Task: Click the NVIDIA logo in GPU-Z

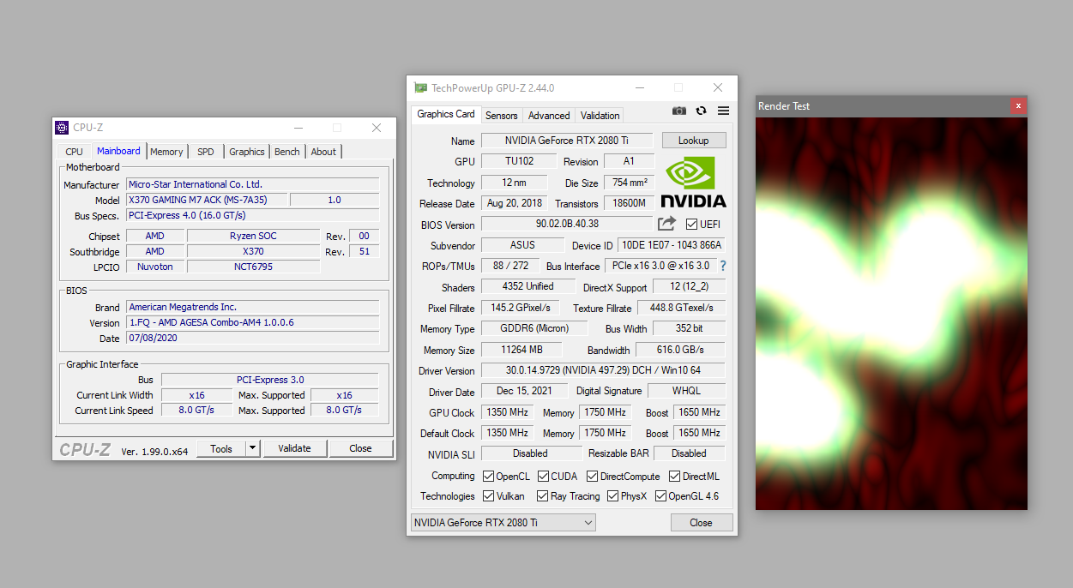Action: (694, 183)
